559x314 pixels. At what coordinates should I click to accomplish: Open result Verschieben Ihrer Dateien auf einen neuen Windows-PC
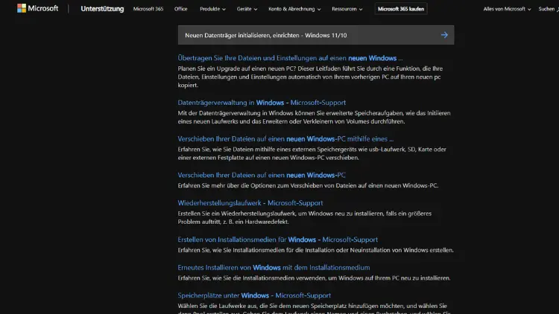coord(262,175)
